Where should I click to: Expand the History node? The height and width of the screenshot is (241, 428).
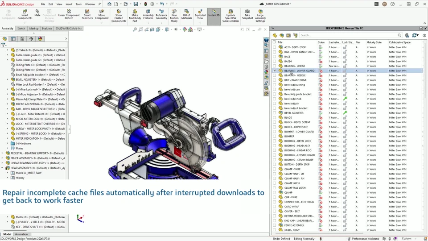[8, 178]
